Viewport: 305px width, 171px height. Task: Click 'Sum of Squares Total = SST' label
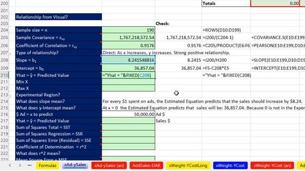coord(43,127)
